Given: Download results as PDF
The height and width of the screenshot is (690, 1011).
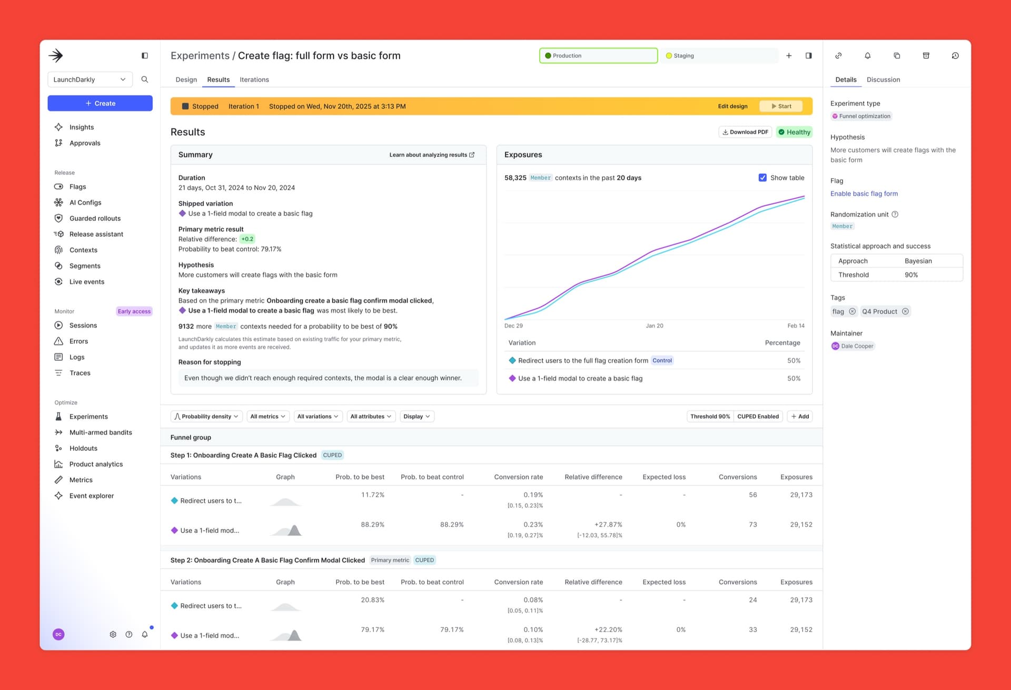Looking at the screenshot, I should tap(745, 132).
